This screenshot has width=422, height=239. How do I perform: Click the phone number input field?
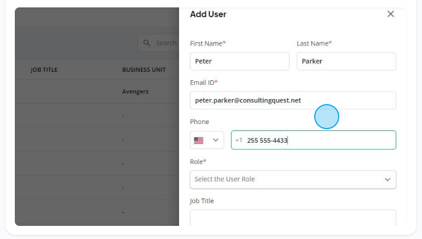click(313, 140)
